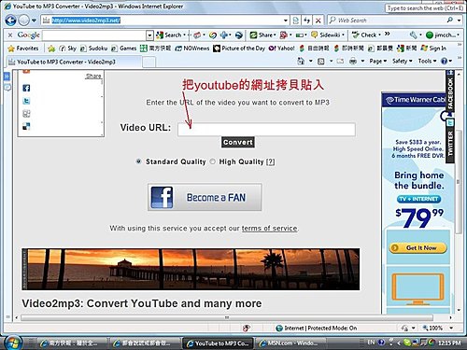Open recent pages dropdown next to Forward

pyautogui.click(x=34, y=21)
